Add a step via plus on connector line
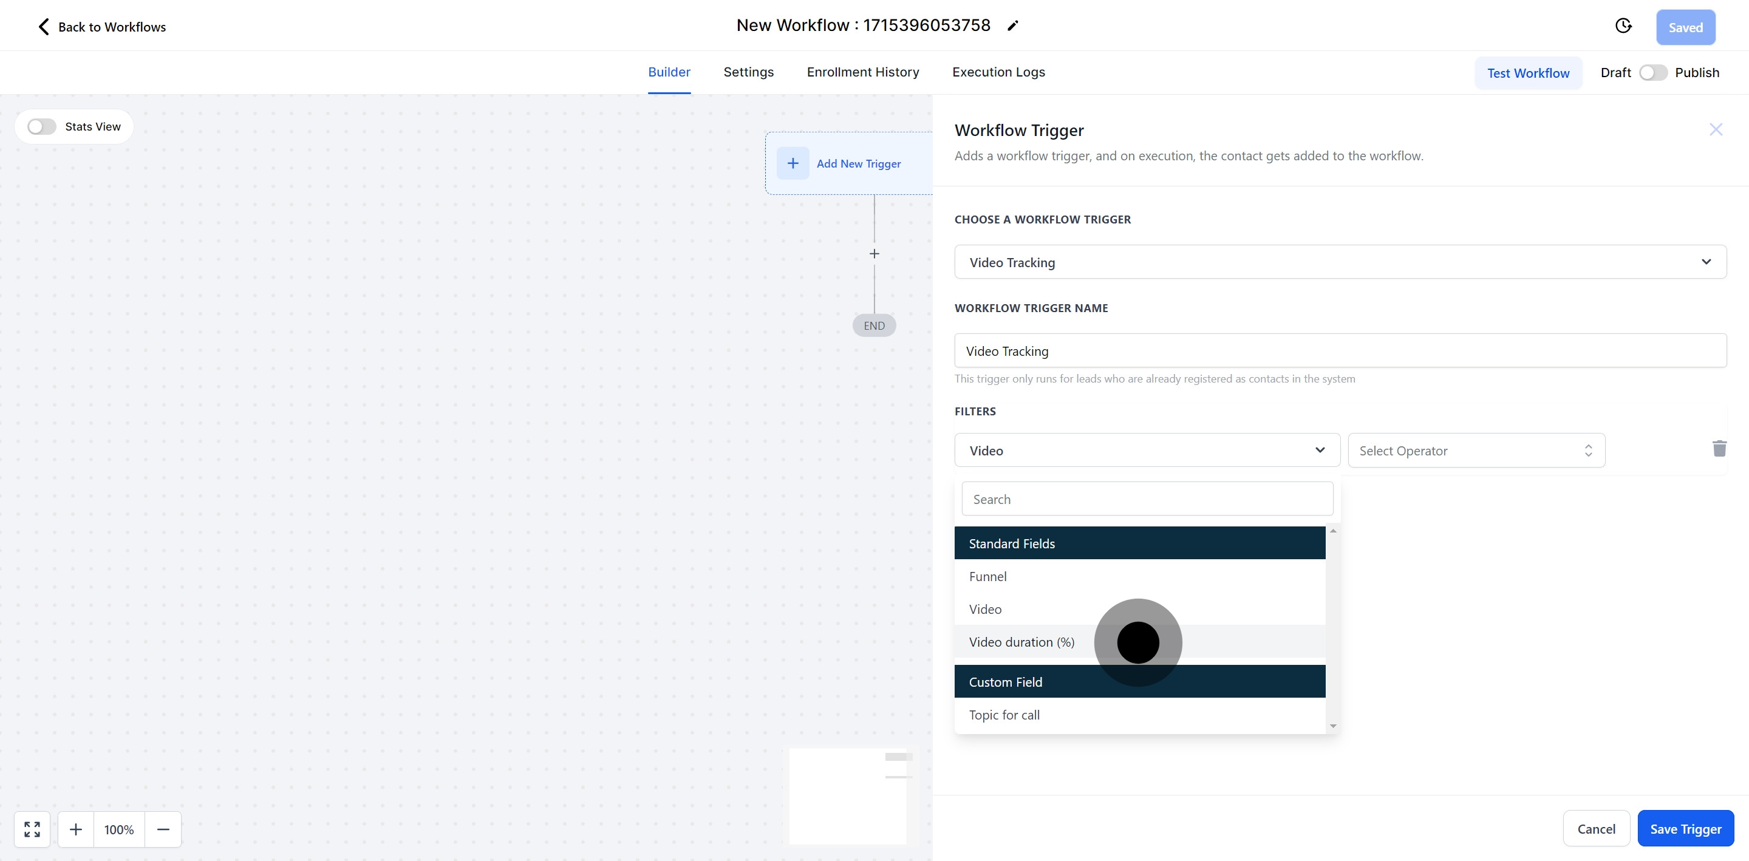The height and width of the screenshot is (861, 1749). [x=874, y=254]
